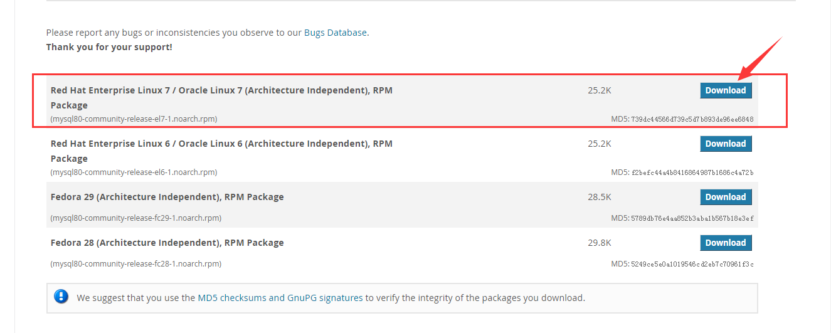The width and height of the screenshot is (831, 333).
Task: Click Download for Fedora 29 package
Action: click(726, 197)
